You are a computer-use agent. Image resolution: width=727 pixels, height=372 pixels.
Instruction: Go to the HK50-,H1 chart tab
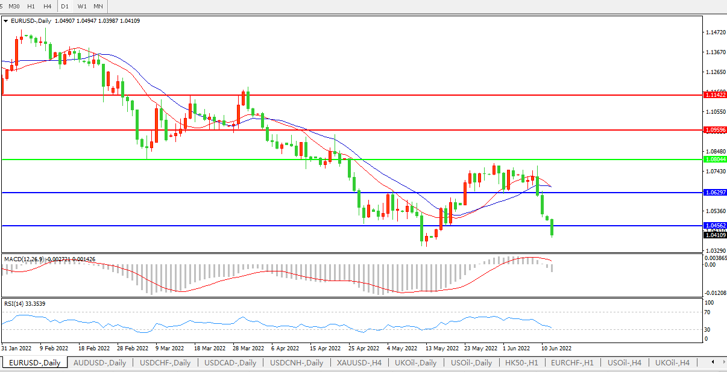(x=522, y=362)
